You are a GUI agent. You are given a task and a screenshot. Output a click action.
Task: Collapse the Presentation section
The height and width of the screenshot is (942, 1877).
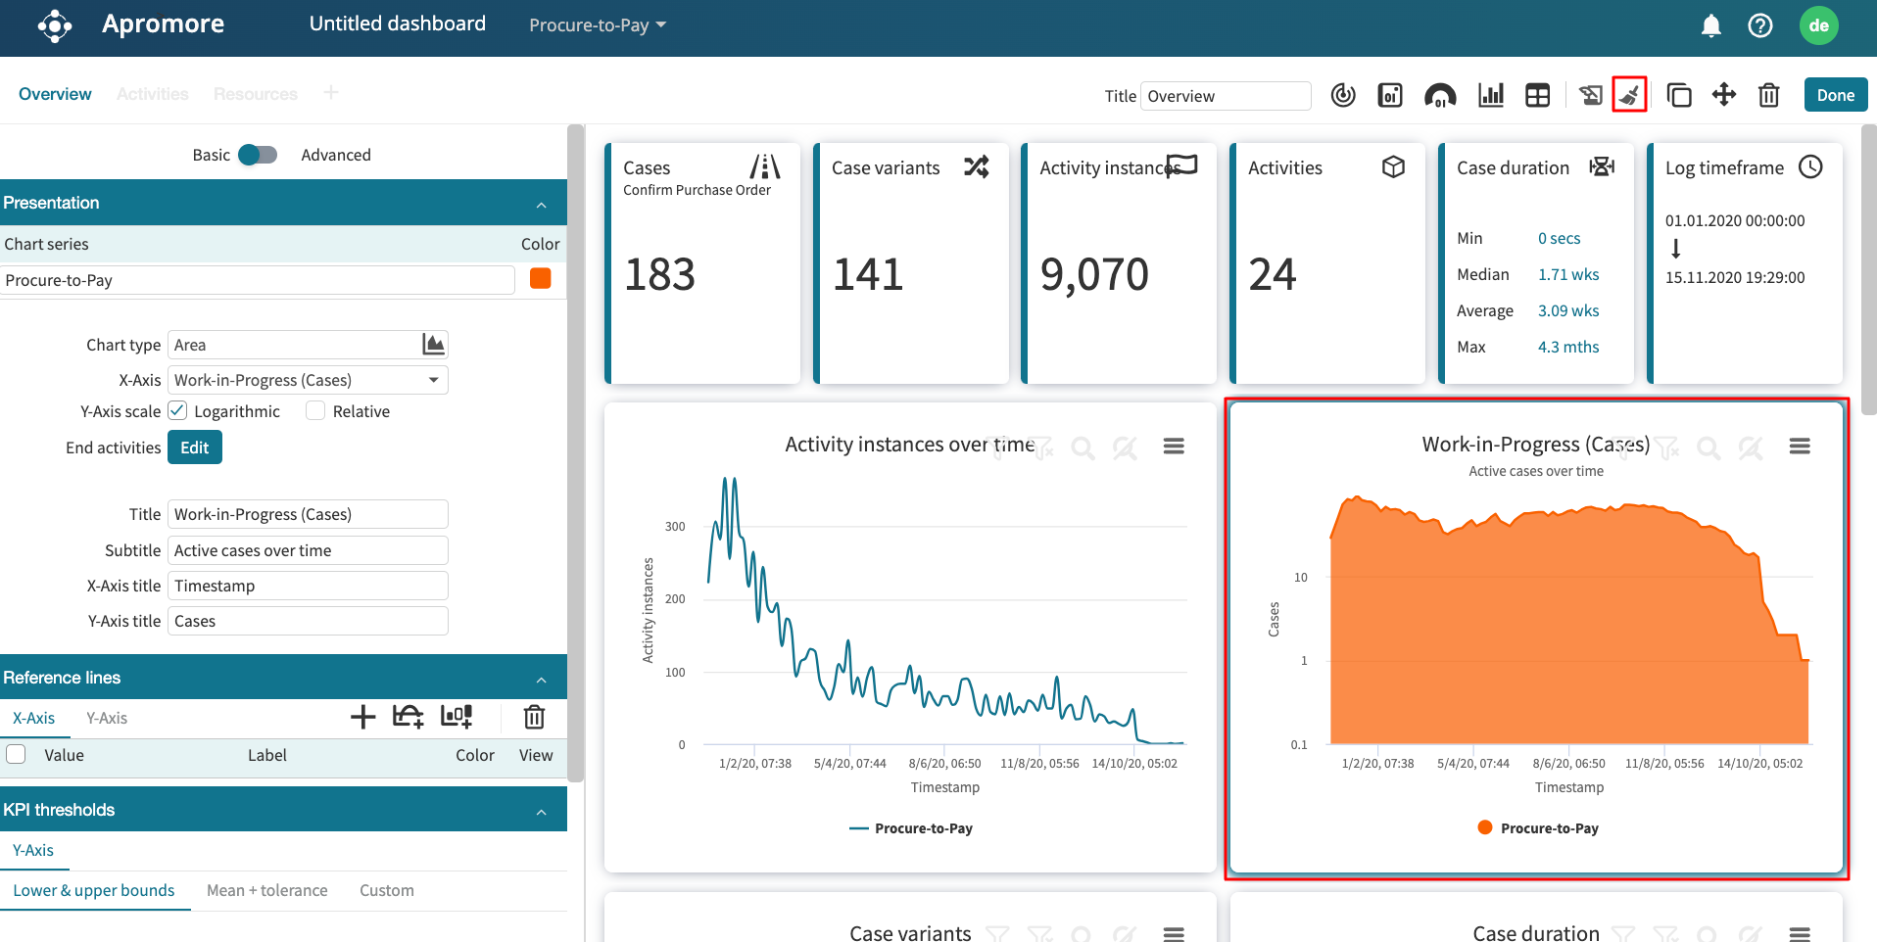coord(541,204)
